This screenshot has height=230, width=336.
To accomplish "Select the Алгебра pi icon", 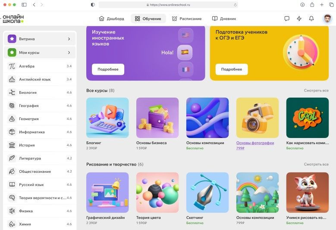I will point(12,66).
